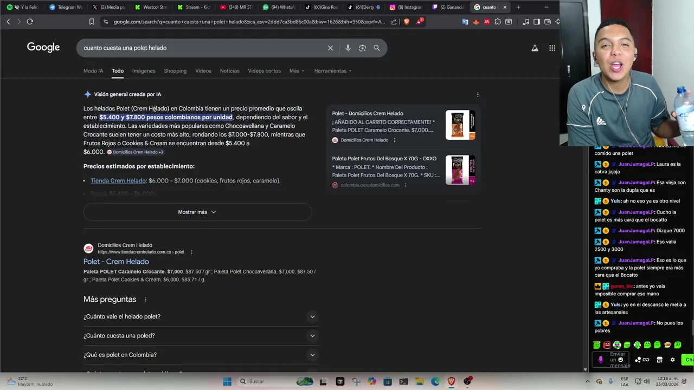Toggle the browser sidebar panel icon
The height and width of the screenshot is (390, 694).
pos(537,22)
